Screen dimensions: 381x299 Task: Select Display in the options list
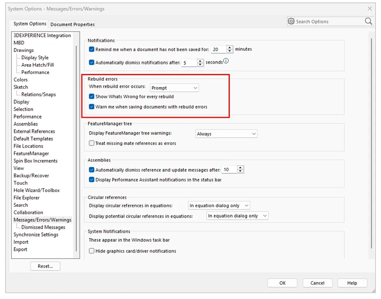pos(21,102)
